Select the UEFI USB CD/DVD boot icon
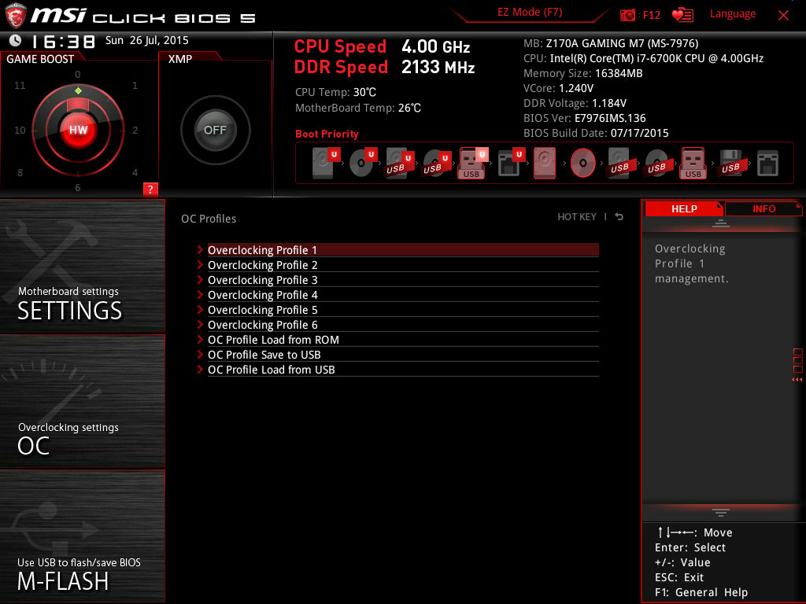The height and width of the screenshot is (604, 806). click(437, 163)
